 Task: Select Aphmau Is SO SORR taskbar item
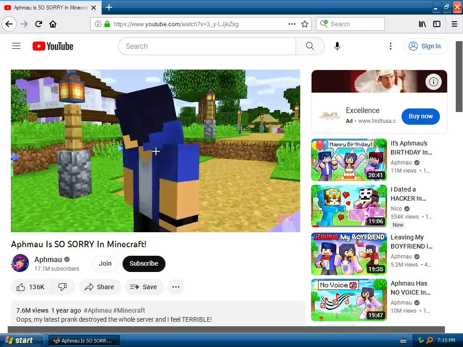[x=84, y=341]
